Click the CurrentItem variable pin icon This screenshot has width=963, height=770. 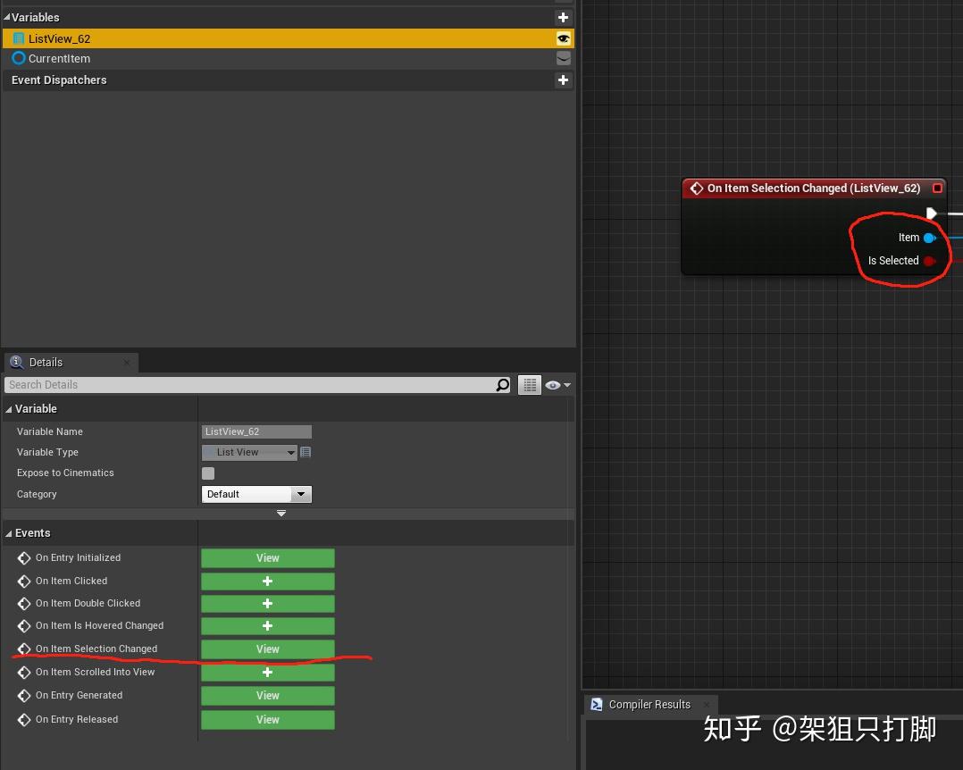coord(17,58)
